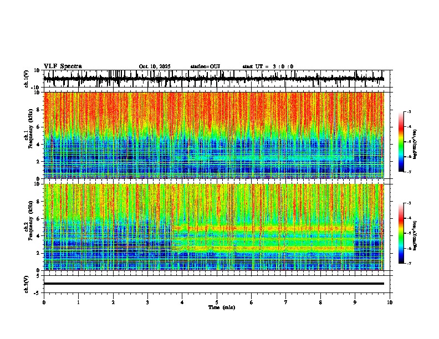Click the ch.2 'Frequency (kHz)' axis label

coord(30,221)
